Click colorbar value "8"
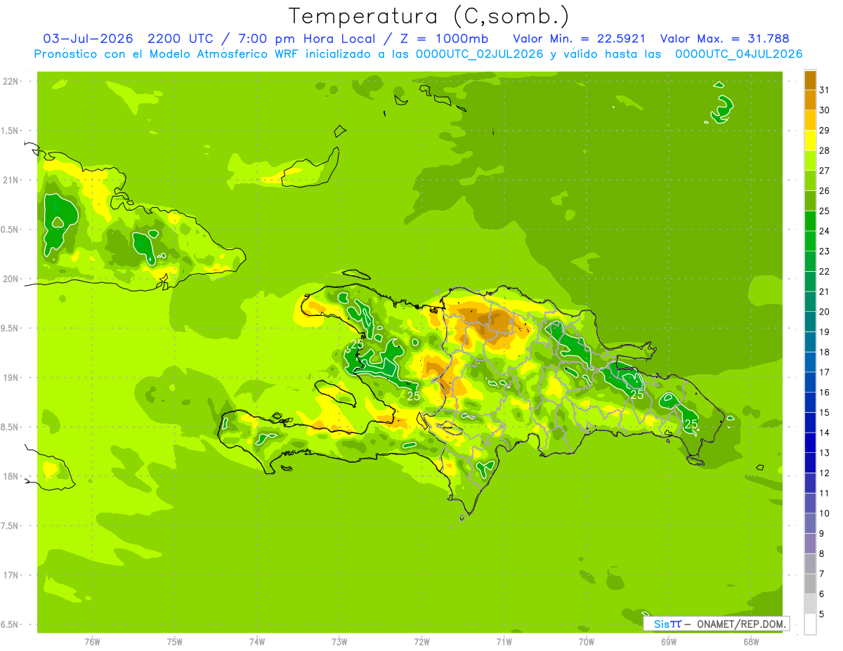 point(821,553)
